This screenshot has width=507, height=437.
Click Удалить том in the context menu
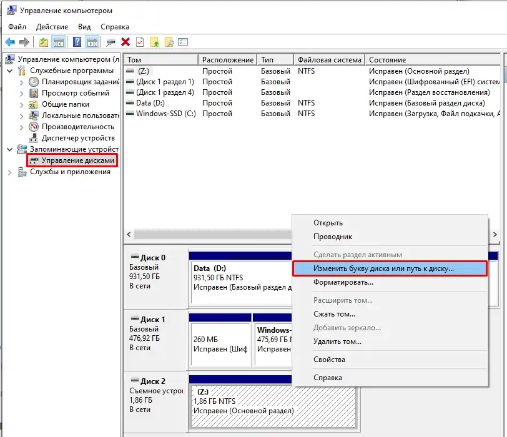337,341
